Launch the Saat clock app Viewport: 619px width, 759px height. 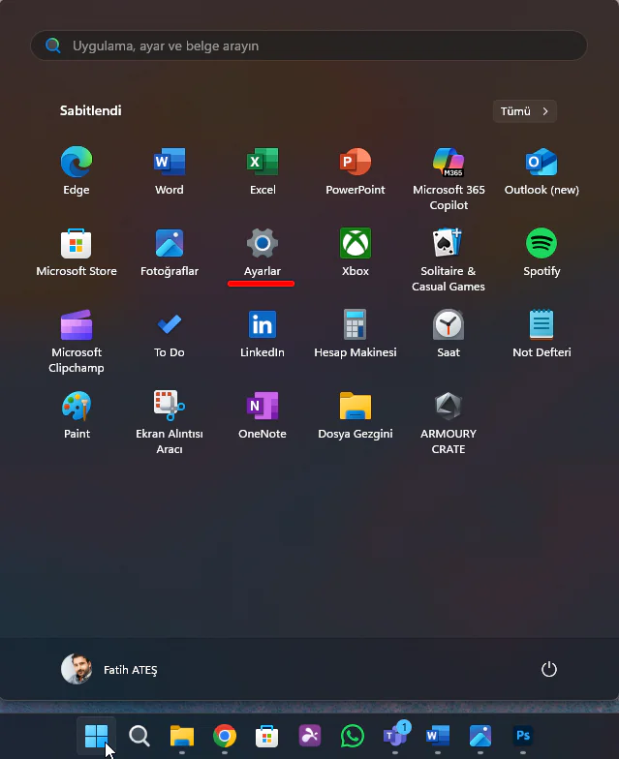point(449,334)
